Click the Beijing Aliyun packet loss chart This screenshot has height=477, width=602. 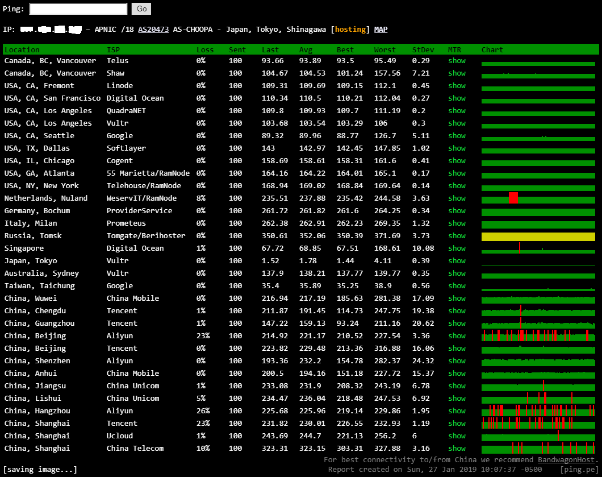538,335
